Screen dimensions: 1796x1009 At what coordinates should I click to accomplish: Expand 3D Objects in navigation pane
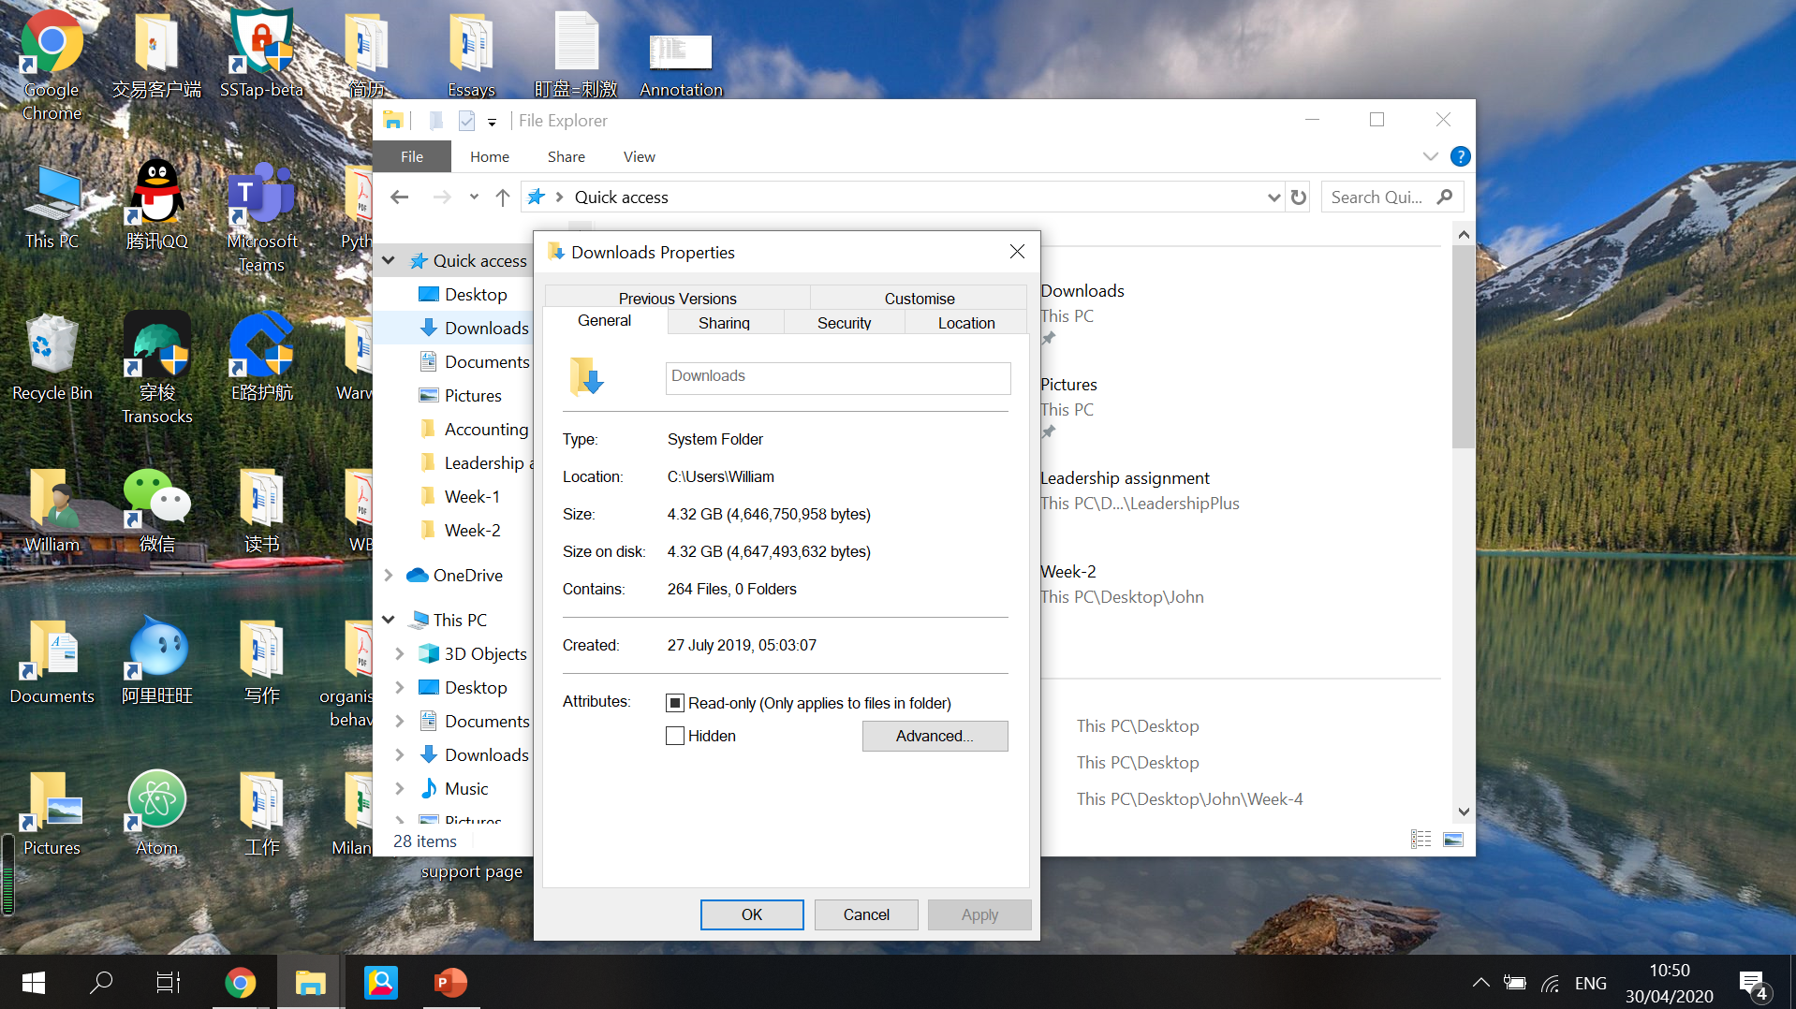click(x=400, y=653)
